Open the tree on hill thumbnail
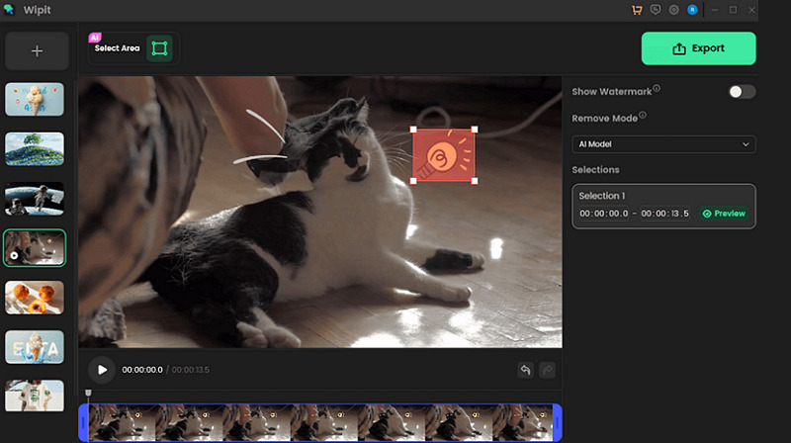Image resolution: width=791 pixels, height=443 pixels. tap(35, 149)
